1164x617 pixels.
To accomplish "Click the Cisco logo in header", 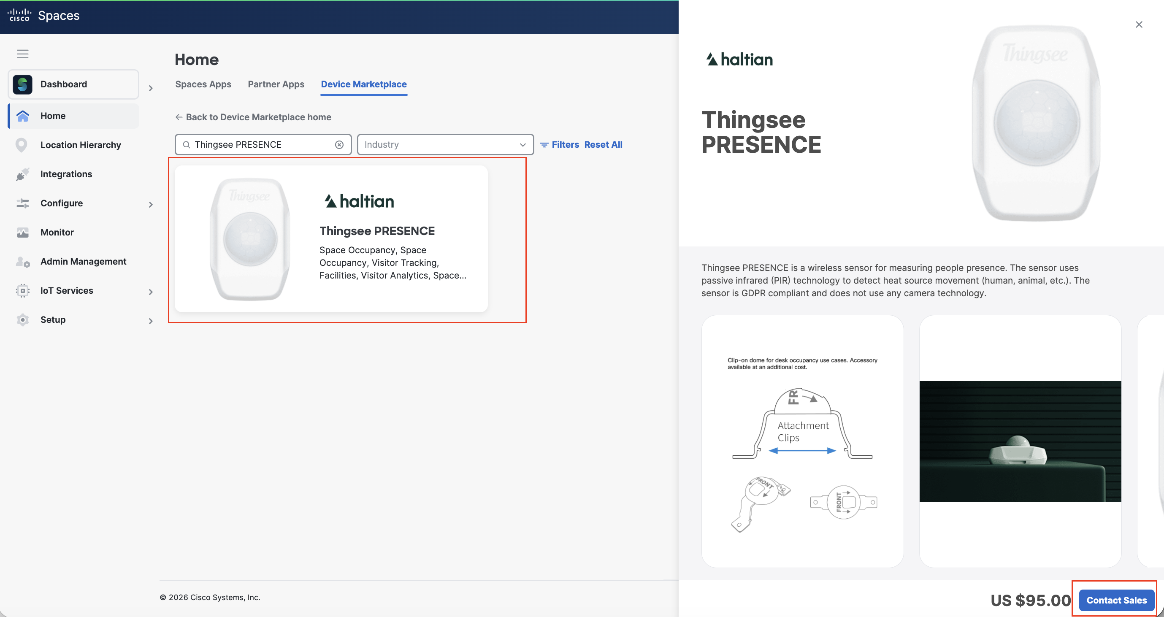I will (x=19, y=15).
